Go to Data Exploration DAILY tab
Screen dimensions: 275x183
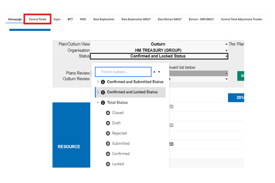136,19
